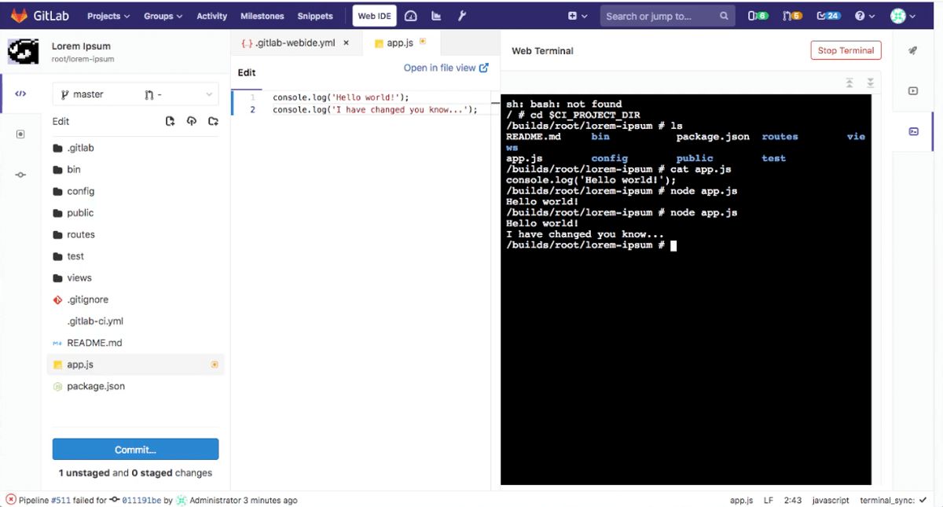The image size is (943, 507).
Task: Click the live preview icon on the right sidebar
Action: (x=912, y=90)
